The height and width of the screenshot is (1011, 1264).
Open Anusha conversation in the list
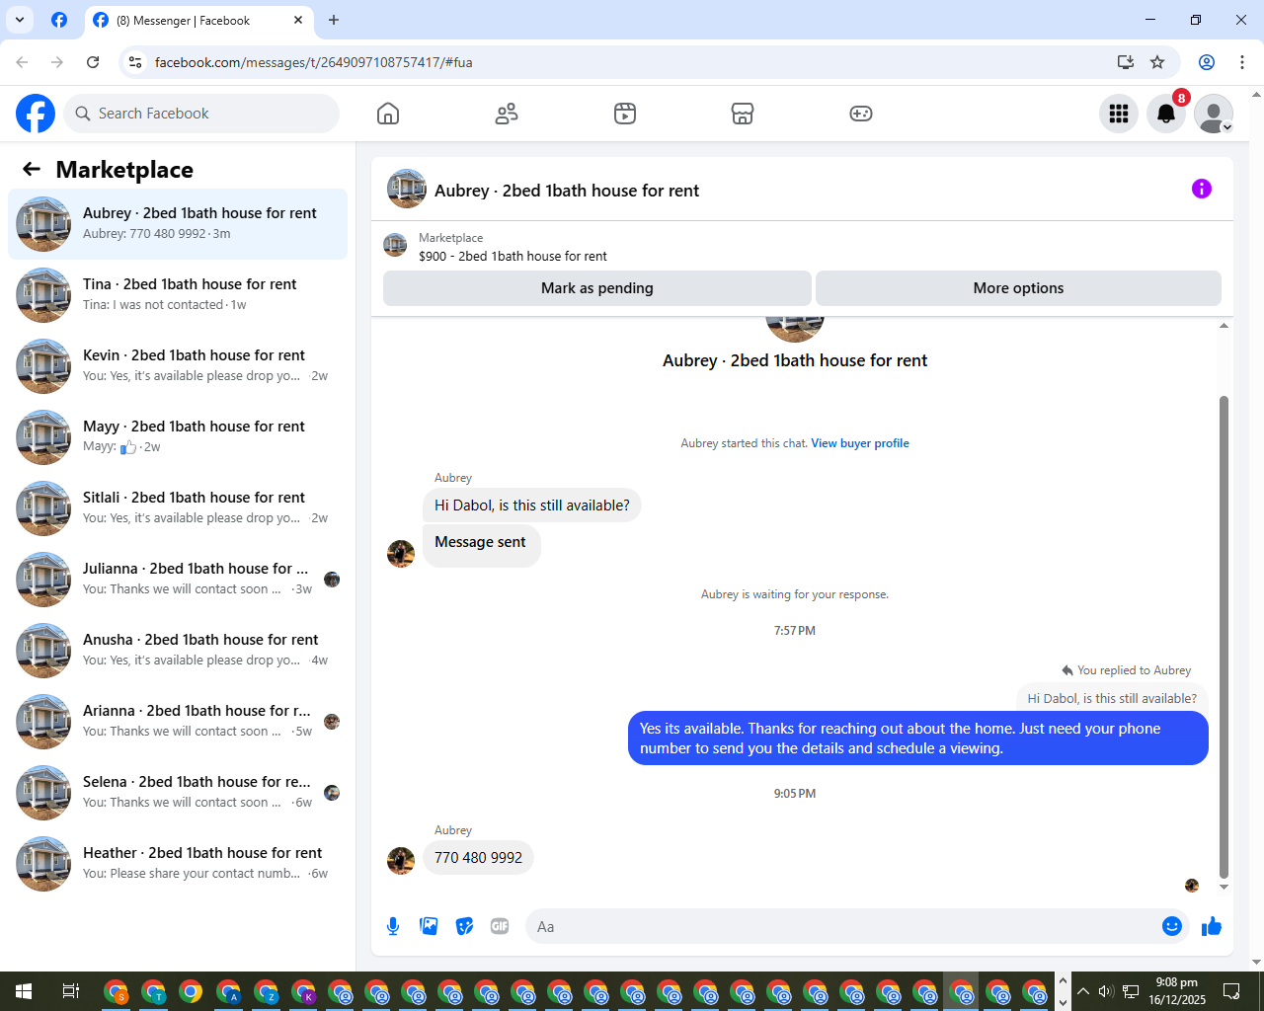pos(178,651)
